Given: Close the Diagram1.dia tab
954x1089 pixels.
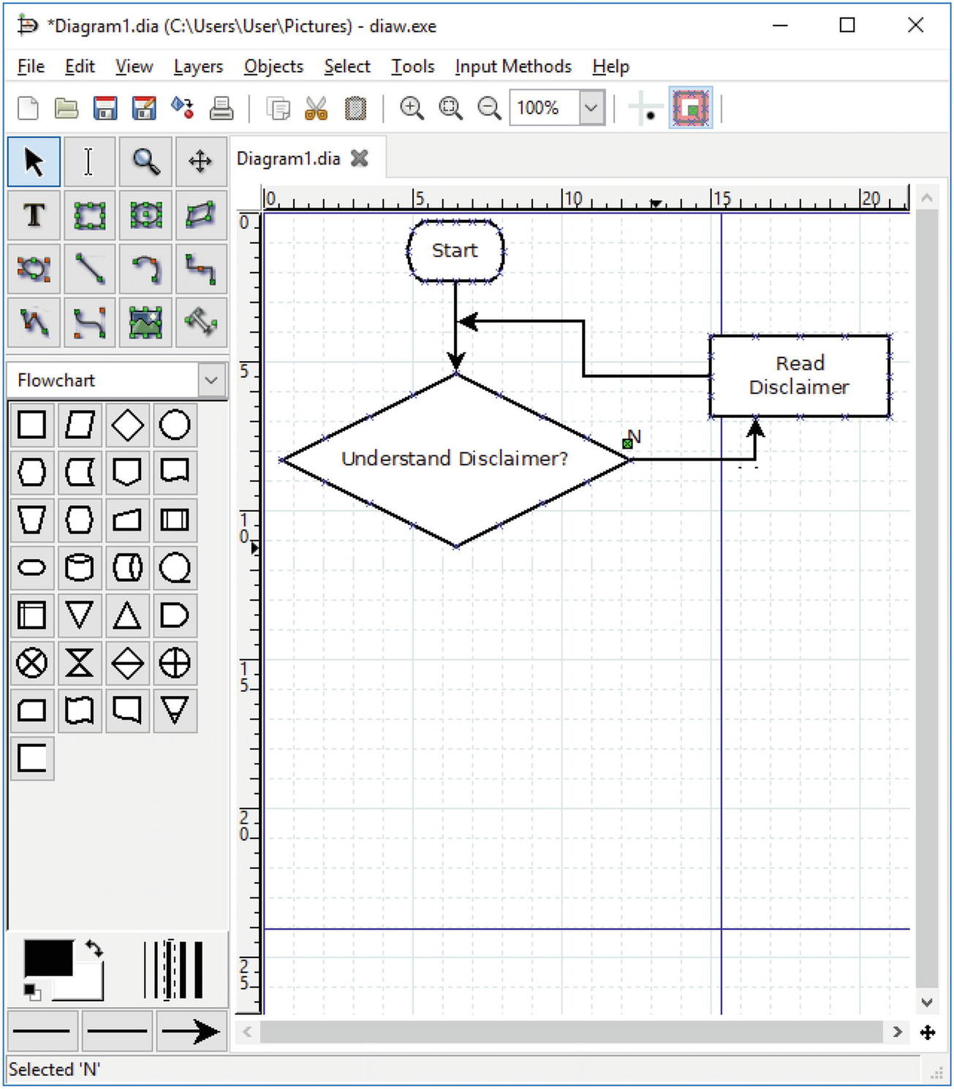Looking at the screenshot, I should [x=360, y=159].
